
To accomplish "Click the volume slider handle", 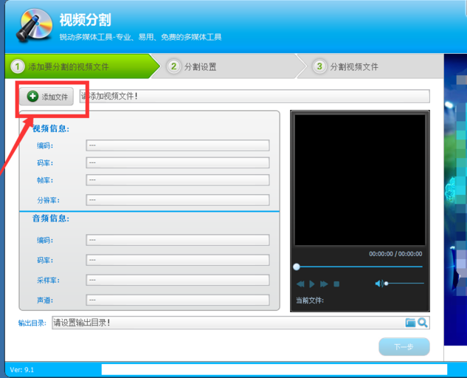I will tap(387, 283).
